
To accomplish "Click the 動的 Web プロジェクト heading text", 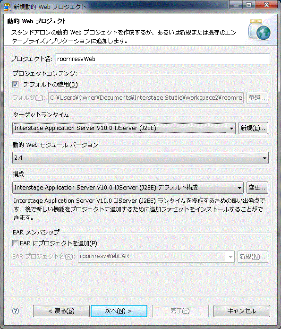I will click(x=36, y=21).
